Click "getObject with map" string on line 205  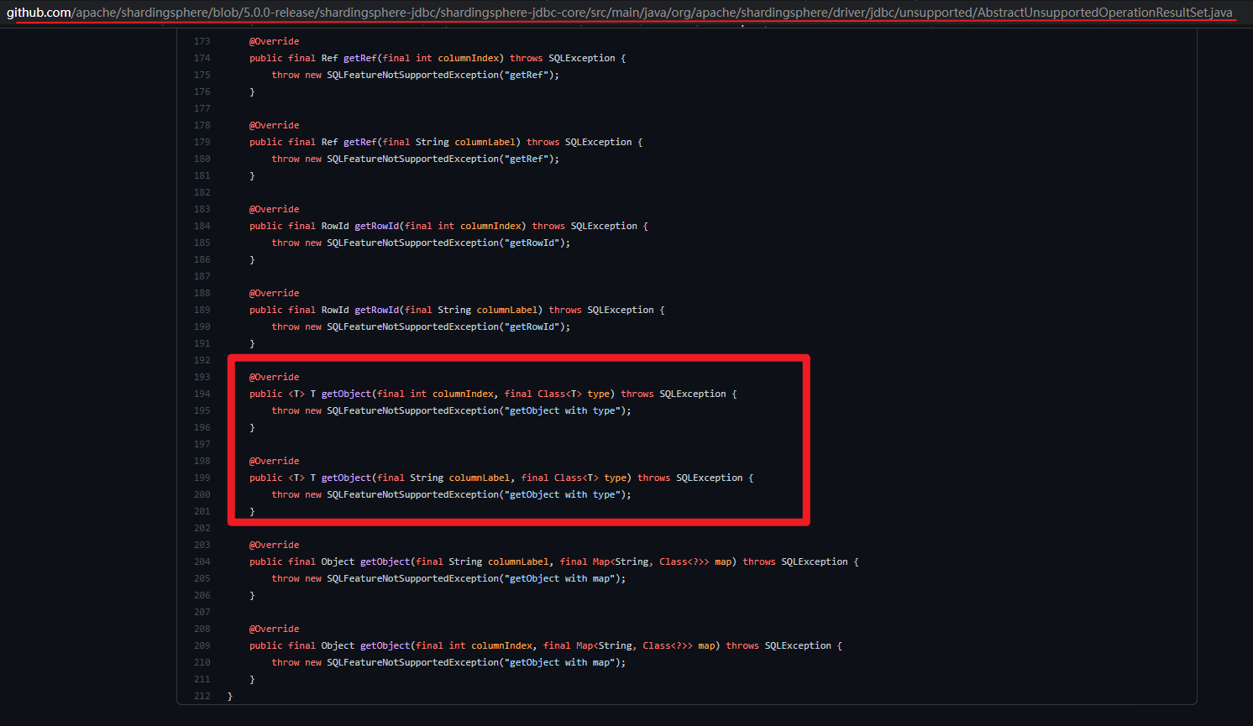point(560,578)
